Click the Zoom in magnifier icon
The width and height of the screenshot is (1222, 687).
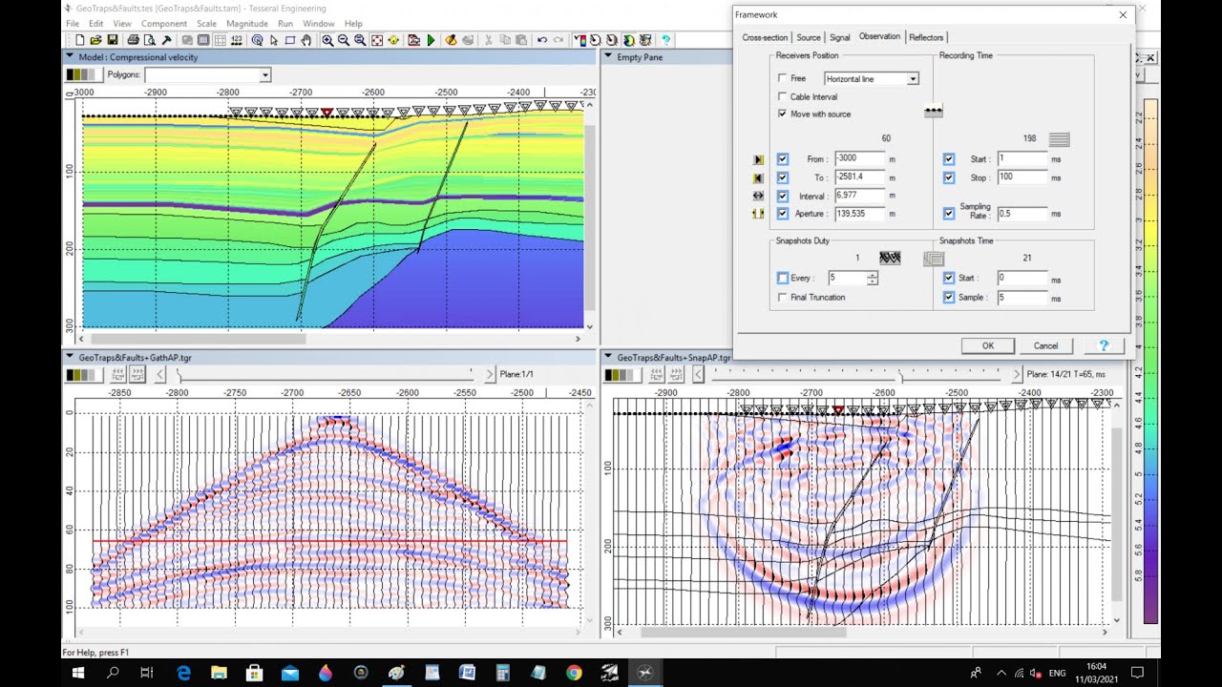coord(327,40)
